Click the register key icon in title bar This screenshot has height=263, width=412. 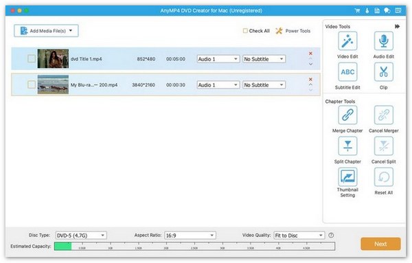click(367, 11)
